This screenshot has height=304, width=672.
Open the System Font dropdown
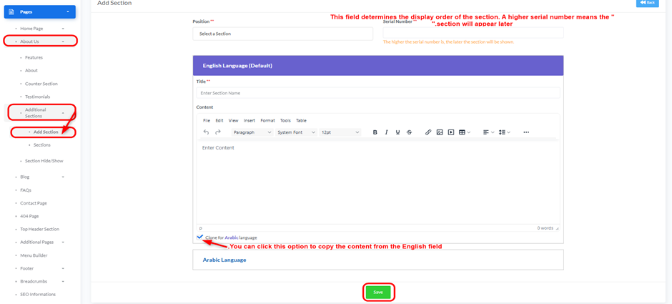296,132
